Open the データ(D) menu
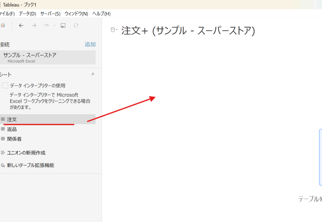Image resolution: width=322 pixels, height=222 pixels. point(27,14)
